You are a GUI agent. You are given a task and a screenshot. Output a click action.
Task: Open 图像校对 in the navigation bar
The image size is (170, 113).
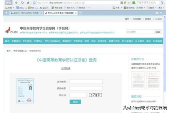pos(67,41)
